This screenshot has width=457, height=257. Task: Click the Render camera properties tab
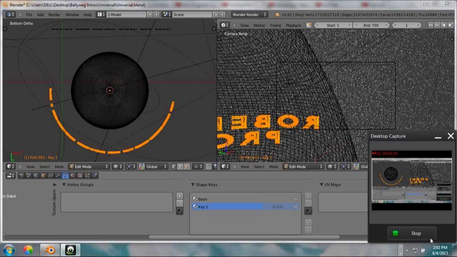click(x=21, y=175)
